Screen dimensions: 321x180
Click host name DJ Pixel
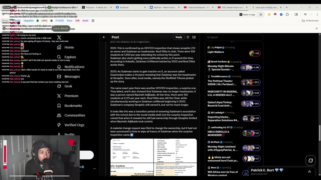point(215,142)
